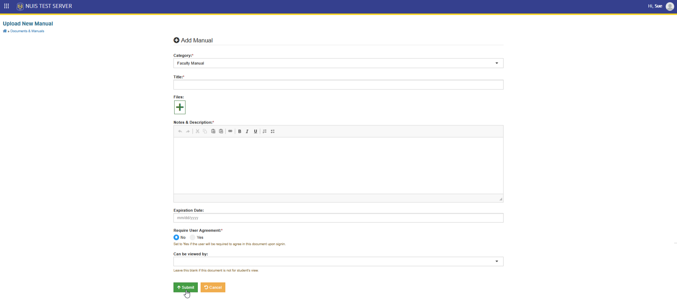Toggle bold formatting
Image resolution: width=677 pixels, height=302 pixels.
(x=239, y=131)
